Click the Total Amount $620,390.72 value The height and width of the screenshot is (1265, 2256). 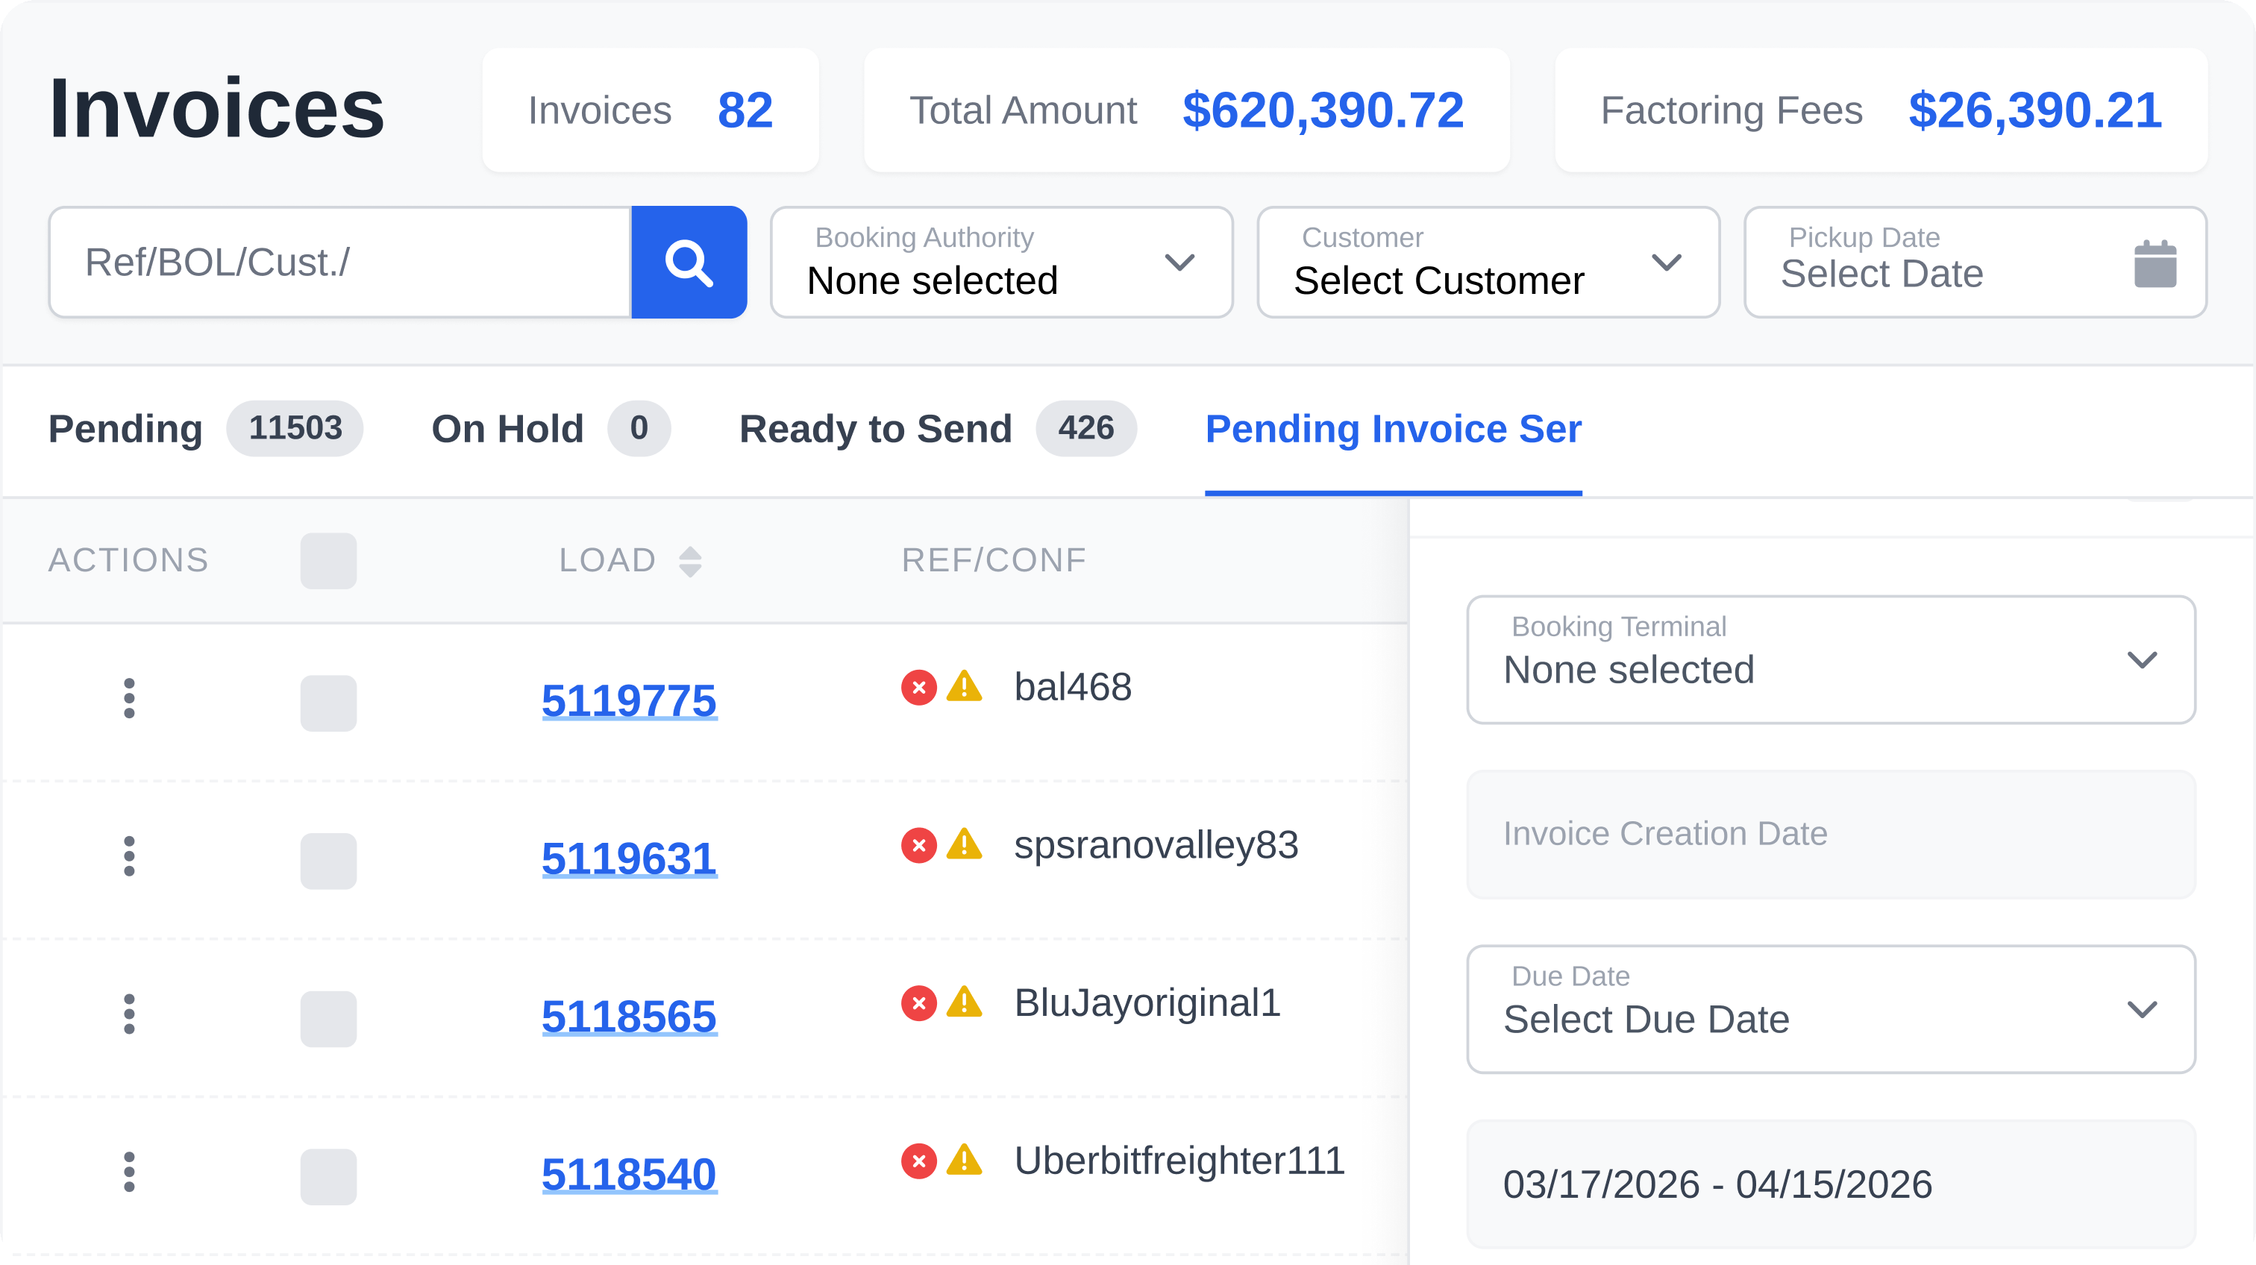pyautogui.click(x=1323, y=110)
